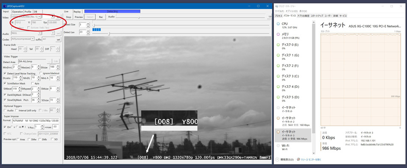Open the ユーザー tab in Task Manager

click(x=328, y=16)
